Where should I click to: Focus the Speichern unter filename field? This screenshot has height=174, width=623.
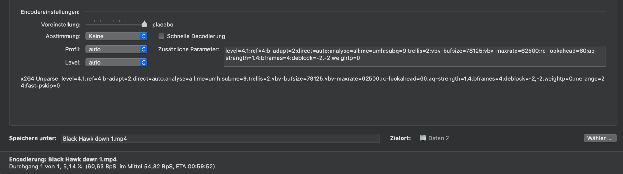coord(220,139)
